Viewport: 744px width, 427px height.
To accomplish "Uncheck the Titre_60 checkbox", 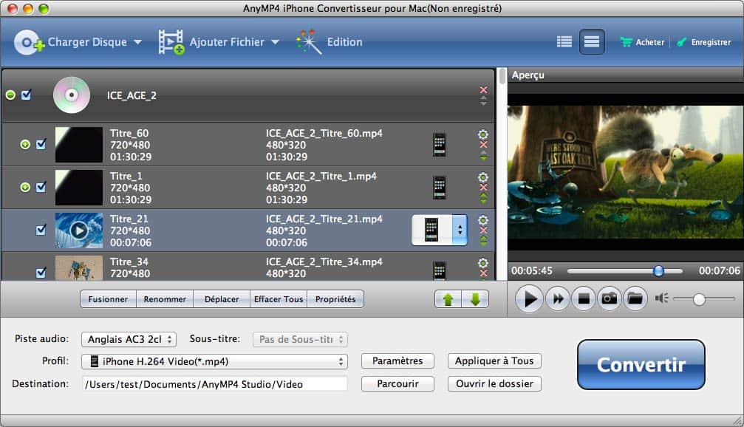I will click(42, 144).
